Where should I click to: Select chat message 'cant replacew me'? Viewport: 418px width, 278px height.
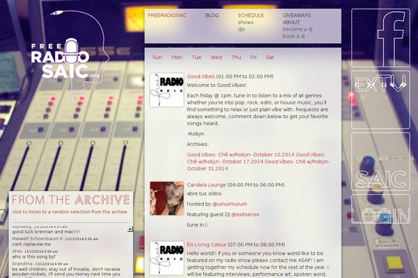coord(31,244)
